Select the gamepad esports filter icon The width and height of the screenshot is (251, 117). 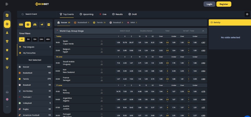35,25
